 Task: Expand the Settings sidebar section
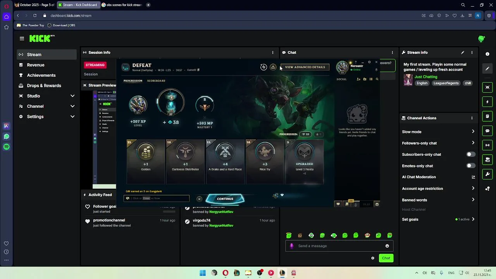point(72,117)
